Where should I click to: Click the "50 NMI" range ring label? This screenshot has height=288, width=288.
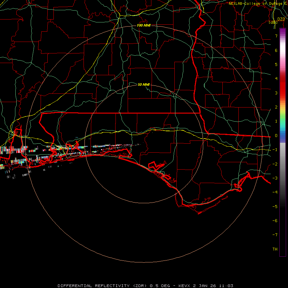144,84
